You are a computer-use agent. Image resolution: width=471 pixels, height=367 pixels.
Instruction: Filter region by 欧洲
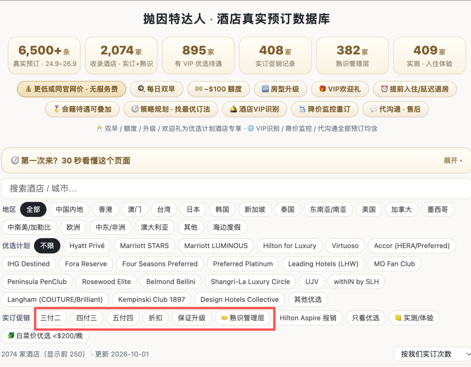73,228
